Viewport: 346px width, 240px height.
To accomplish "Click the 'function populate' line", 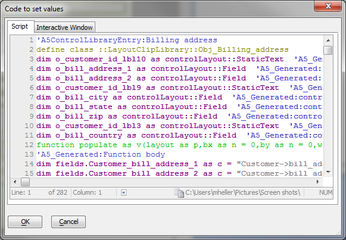I will point(179,145).
